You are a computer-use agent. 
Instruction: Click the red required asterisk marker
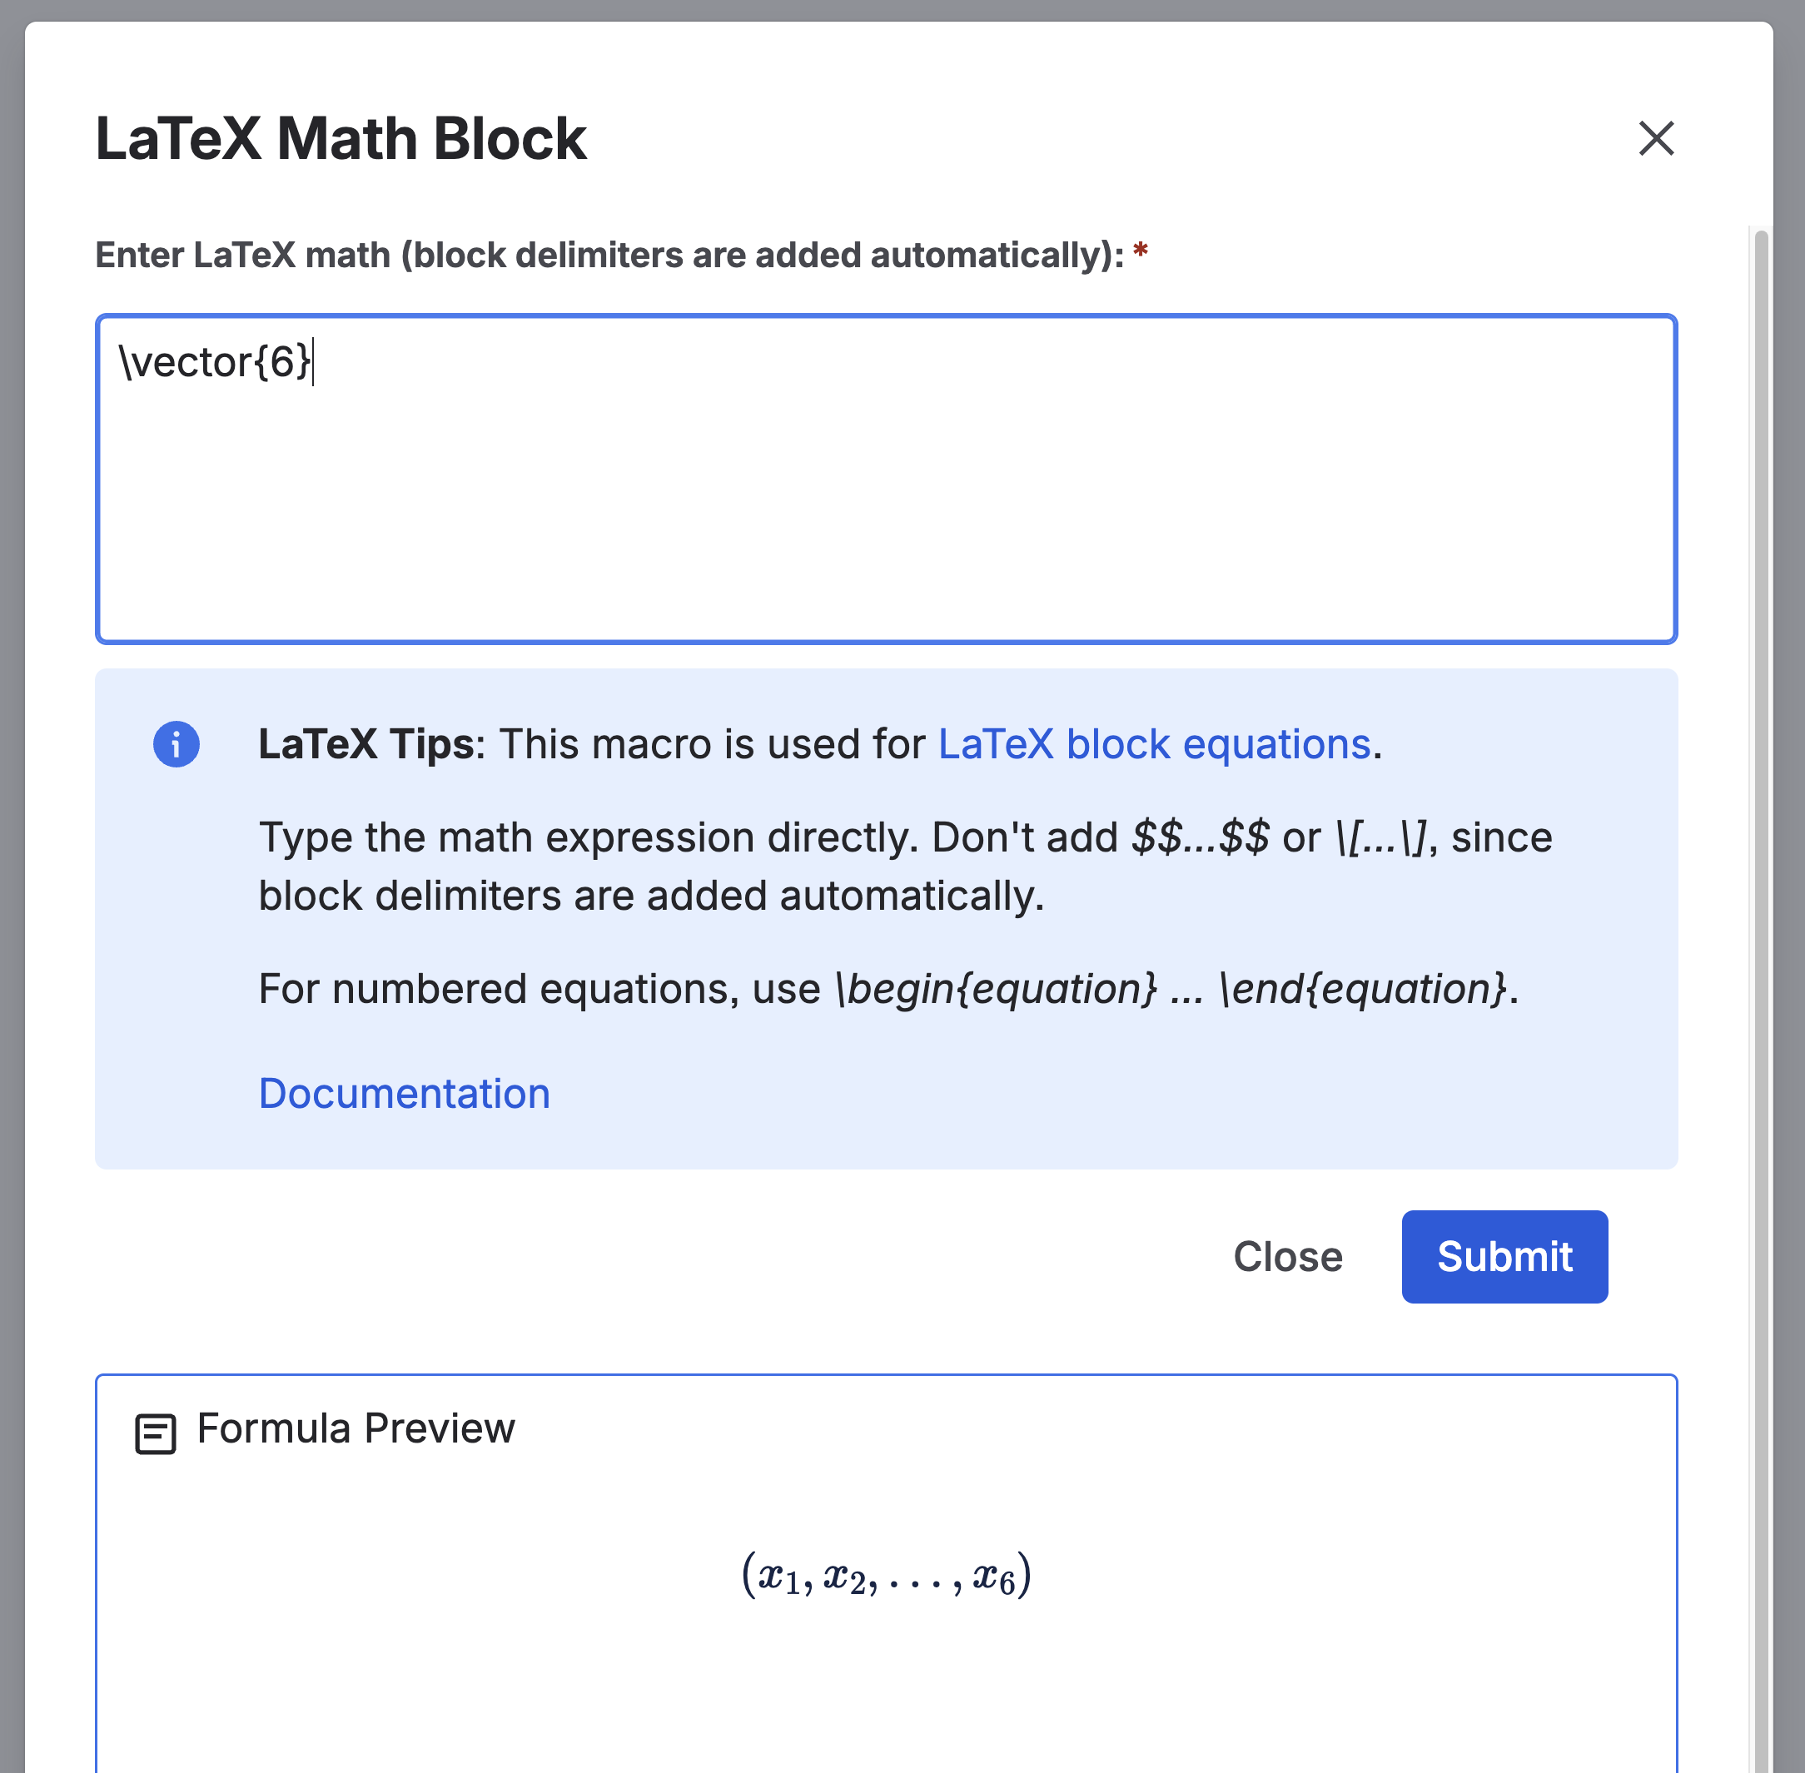1140,250
